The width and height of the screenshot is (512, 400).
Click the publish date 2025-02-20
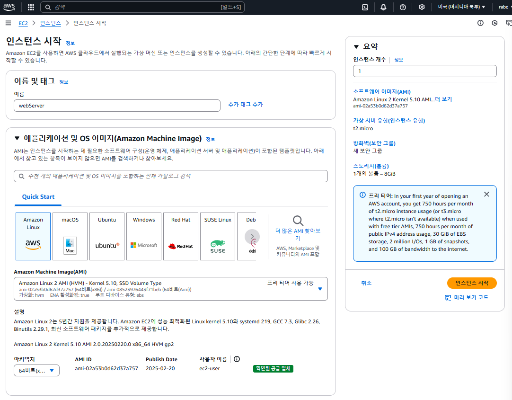click(x=160, y=368)
